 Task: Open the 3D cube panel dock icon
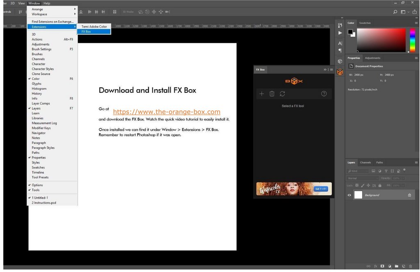click(340, 61)
